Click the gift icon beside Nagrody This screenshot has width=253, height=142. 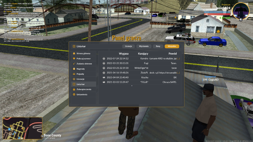click(x=74, y=69)
